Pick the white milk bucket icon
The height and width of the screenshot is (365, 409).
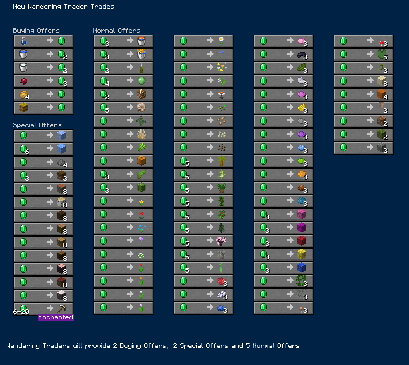point(23,68)
